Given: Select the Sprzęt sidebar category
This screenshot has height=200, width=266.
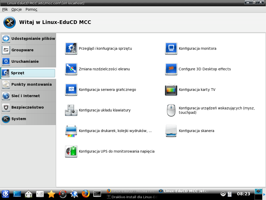Looking at the screenshot, I should coord(28,73).
